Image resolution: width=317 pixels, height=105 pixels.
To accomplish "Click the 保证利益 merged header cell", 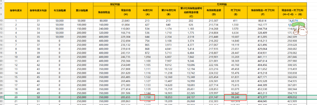I will 115,4.
